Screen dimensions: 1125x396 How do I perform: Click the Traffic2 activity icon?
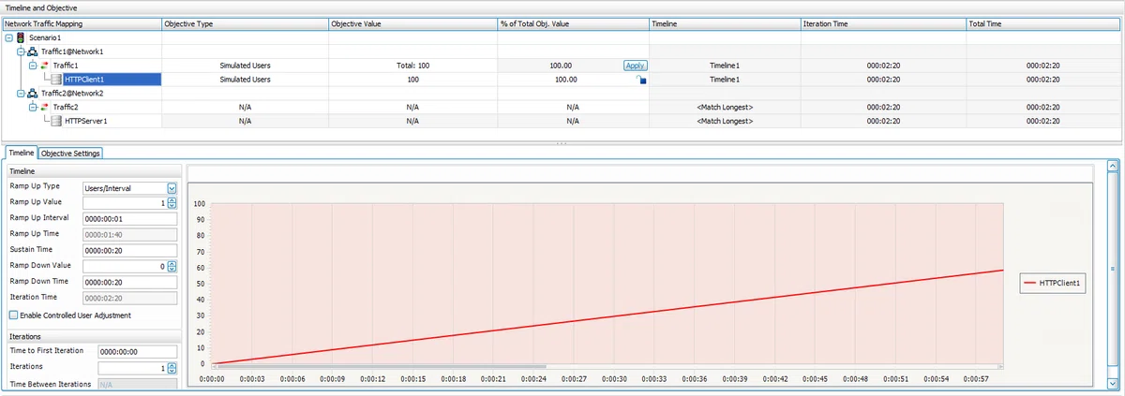coord(44,108)
